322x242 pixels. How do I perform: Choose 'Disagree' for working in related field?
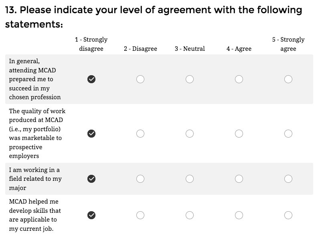pos(140,179)
